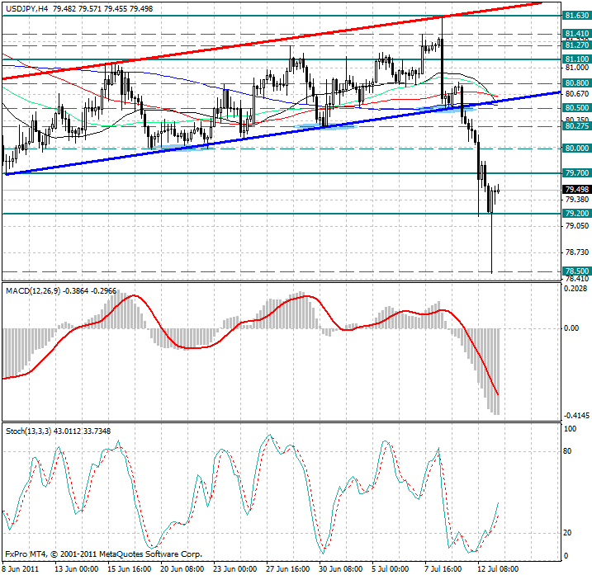The height and width of the screenshot is (575, 592).
Task: Click the 78.500 low price label
Action: coord(575,271)
